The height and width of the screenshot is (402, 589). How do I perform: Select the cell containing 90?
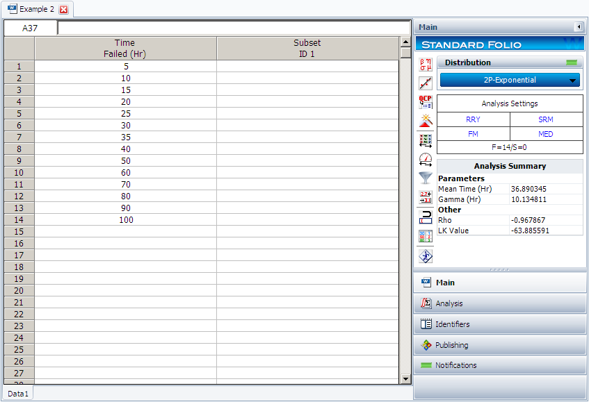[125, 208]
